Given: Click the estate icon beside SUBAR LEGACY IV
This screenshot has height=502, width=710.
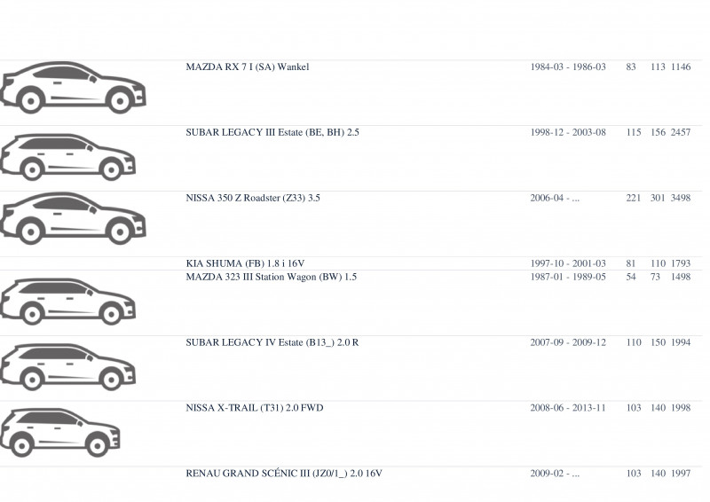Looking at the screenshot, I should click(68, 366).
